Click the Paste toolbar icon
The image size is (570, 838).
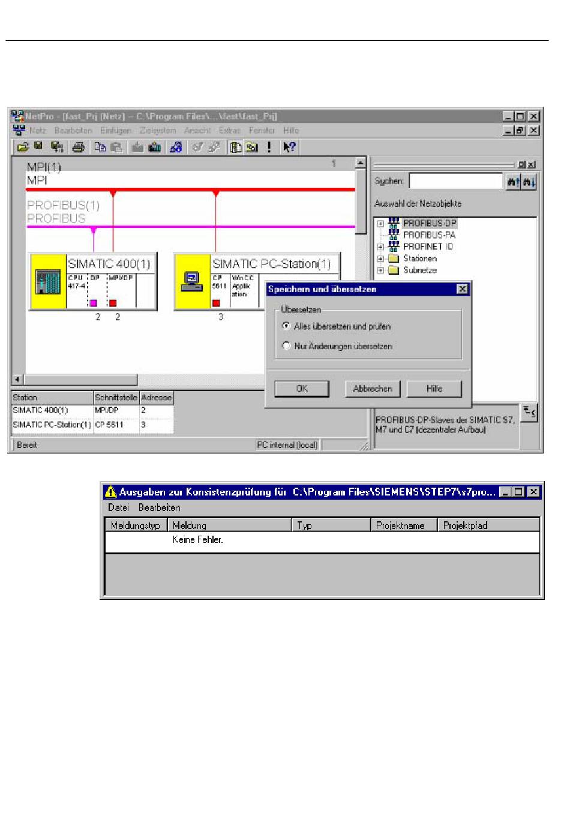(117, 147)
